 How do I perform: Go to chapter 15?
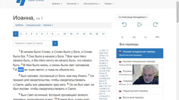(x=65, y=34)
